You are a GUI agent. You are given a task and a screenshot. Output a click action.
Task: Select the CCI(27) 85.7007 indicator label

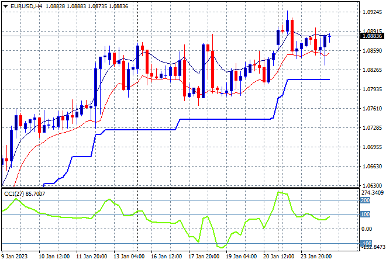click(x=25, y=194)
